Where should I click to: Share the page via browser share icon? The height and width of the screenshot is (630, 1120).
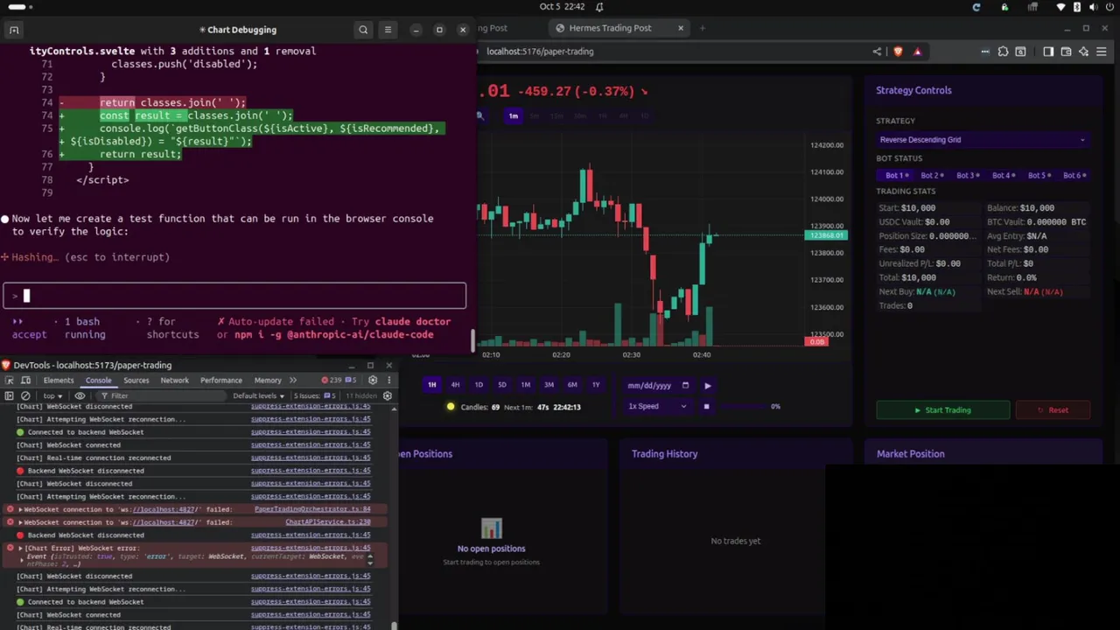[x=877, y=52]
